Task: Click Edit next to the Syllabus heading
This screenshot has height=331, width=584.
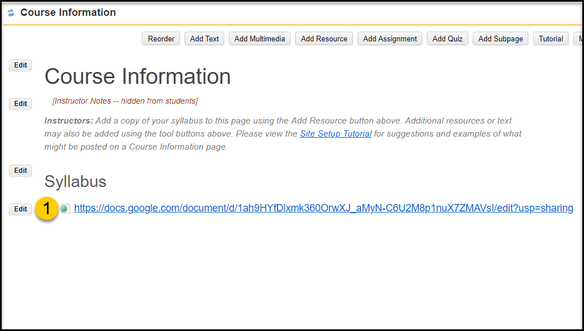Action: coord(20,171)
